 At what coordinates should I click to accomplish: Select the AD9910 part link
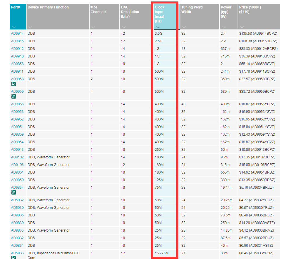pyautogui.click(x=18, y=56)
